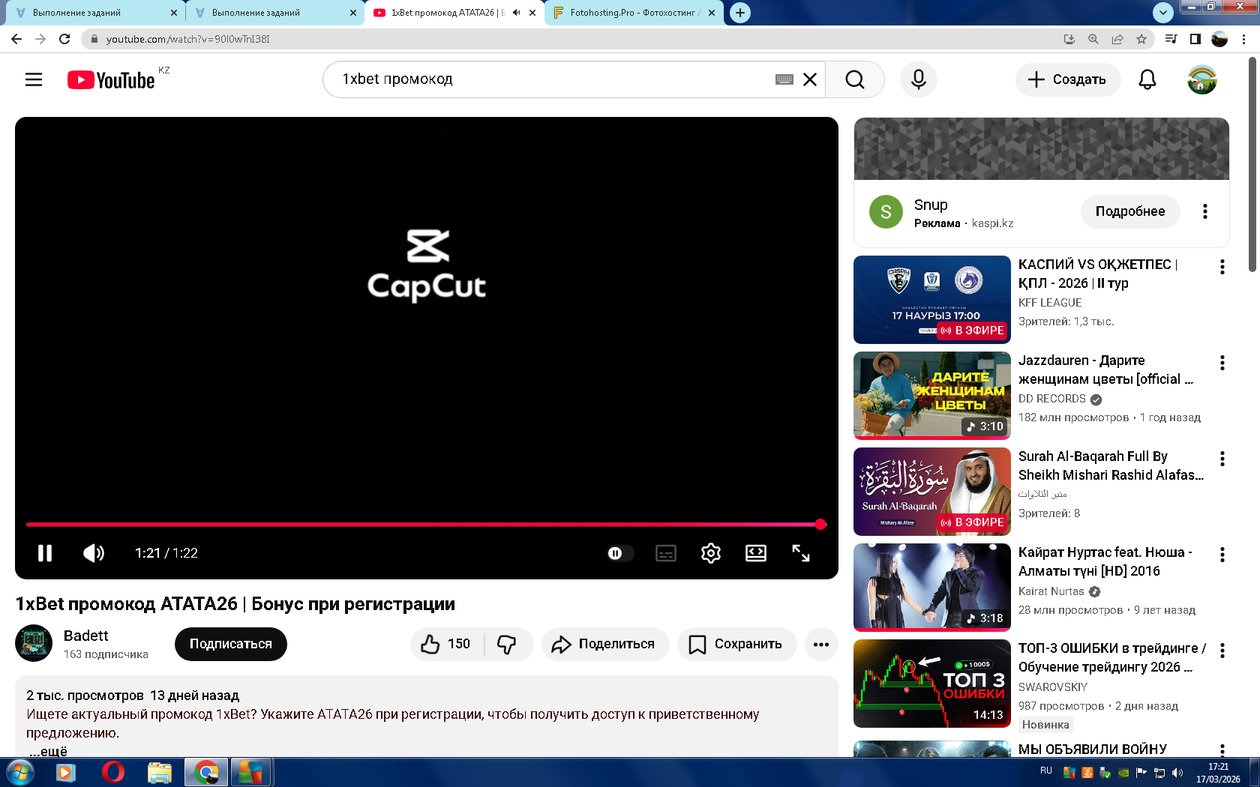The width and height of the screenshot is (1260, 787).
Task: Open the YouTube guide hamburger menu
Action: (x=34, y=79)
